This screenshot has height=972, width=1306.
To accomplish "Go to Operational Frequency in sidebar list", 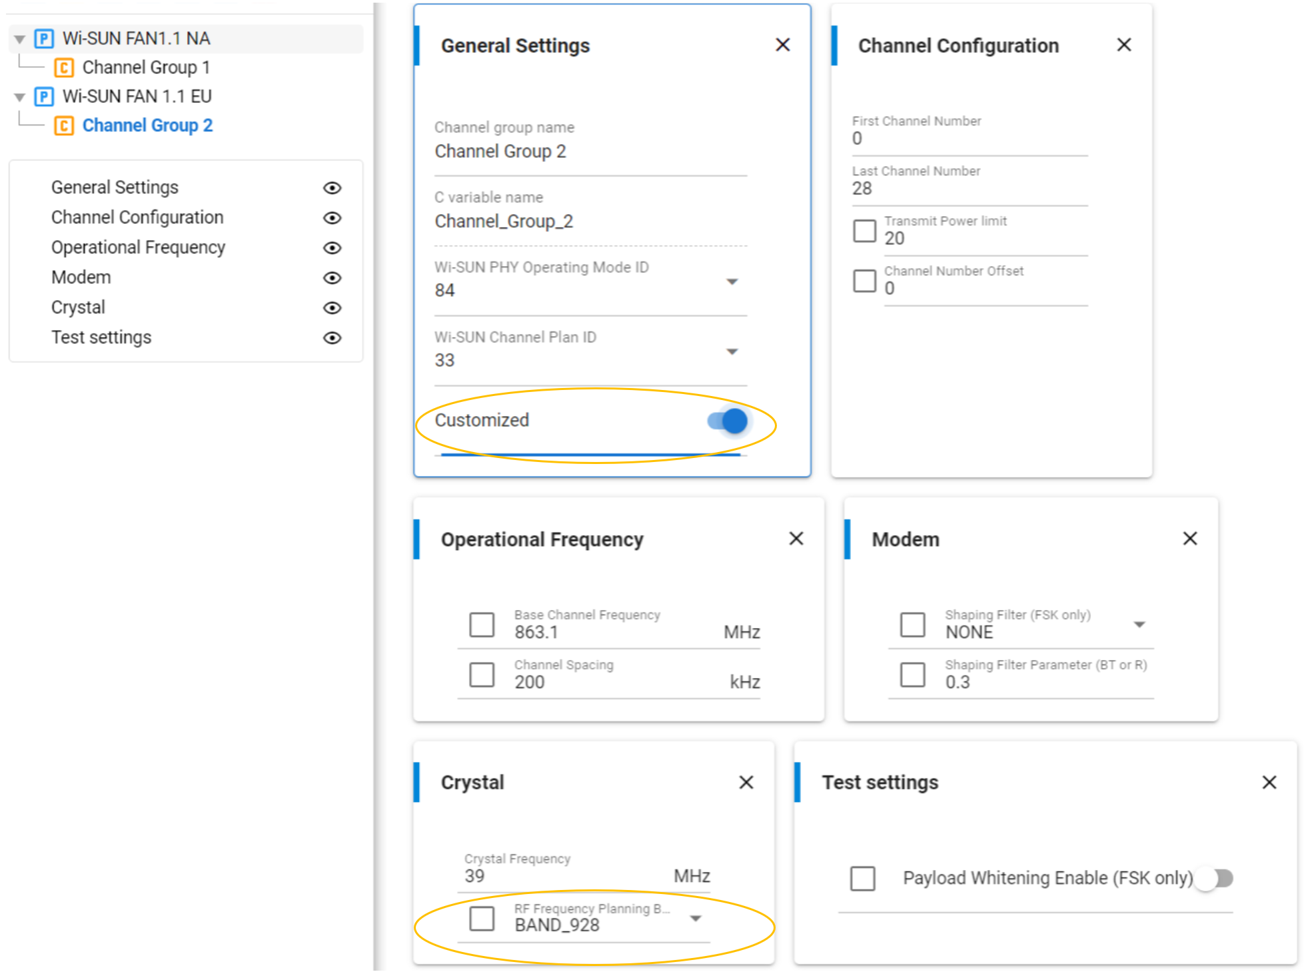I will coord(138,247).
